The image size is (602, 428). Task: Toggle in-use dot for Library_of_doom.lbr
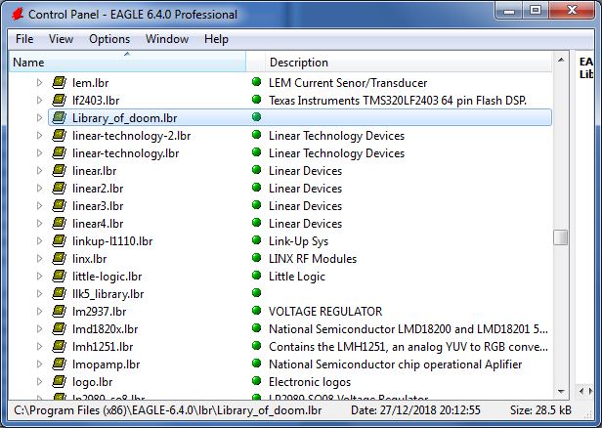256,117
